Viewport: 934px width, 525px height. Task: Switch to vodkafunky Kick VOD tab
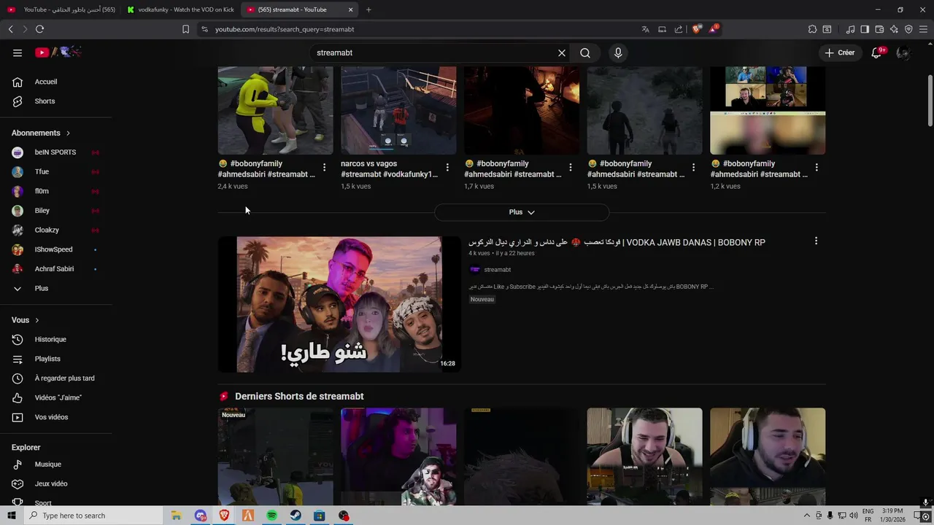180,9
